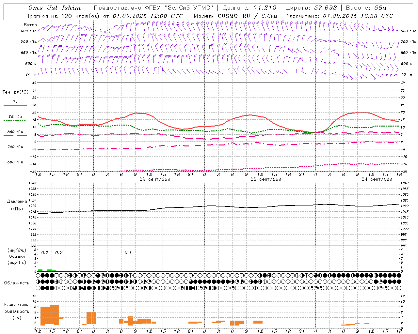This screenshot has height=334, width=418.
Task: Click the 500 гПа entry in temperature legend
Action: [x=15, y=162]
